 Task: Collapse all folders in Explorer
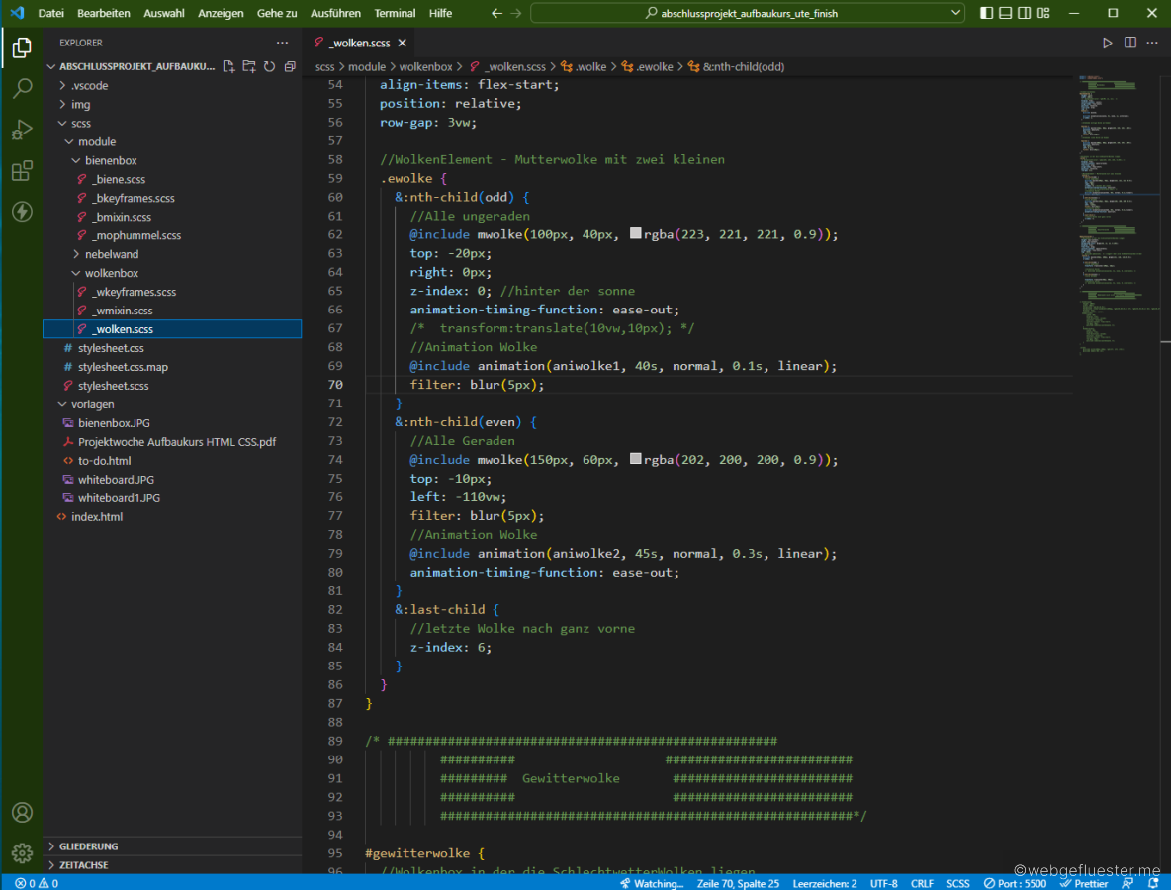click(x=290, y=66)
